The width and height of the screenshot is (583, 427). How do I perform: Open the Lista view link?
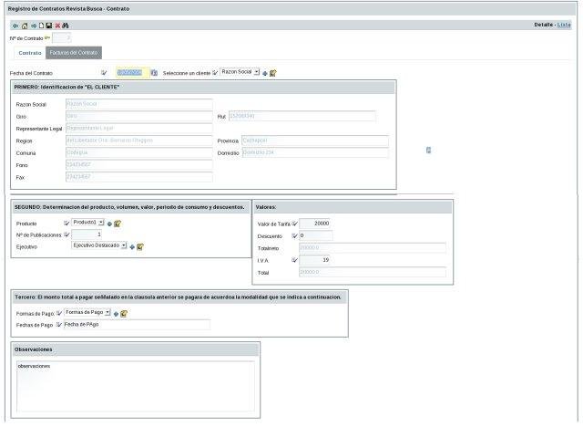point(564,25)
